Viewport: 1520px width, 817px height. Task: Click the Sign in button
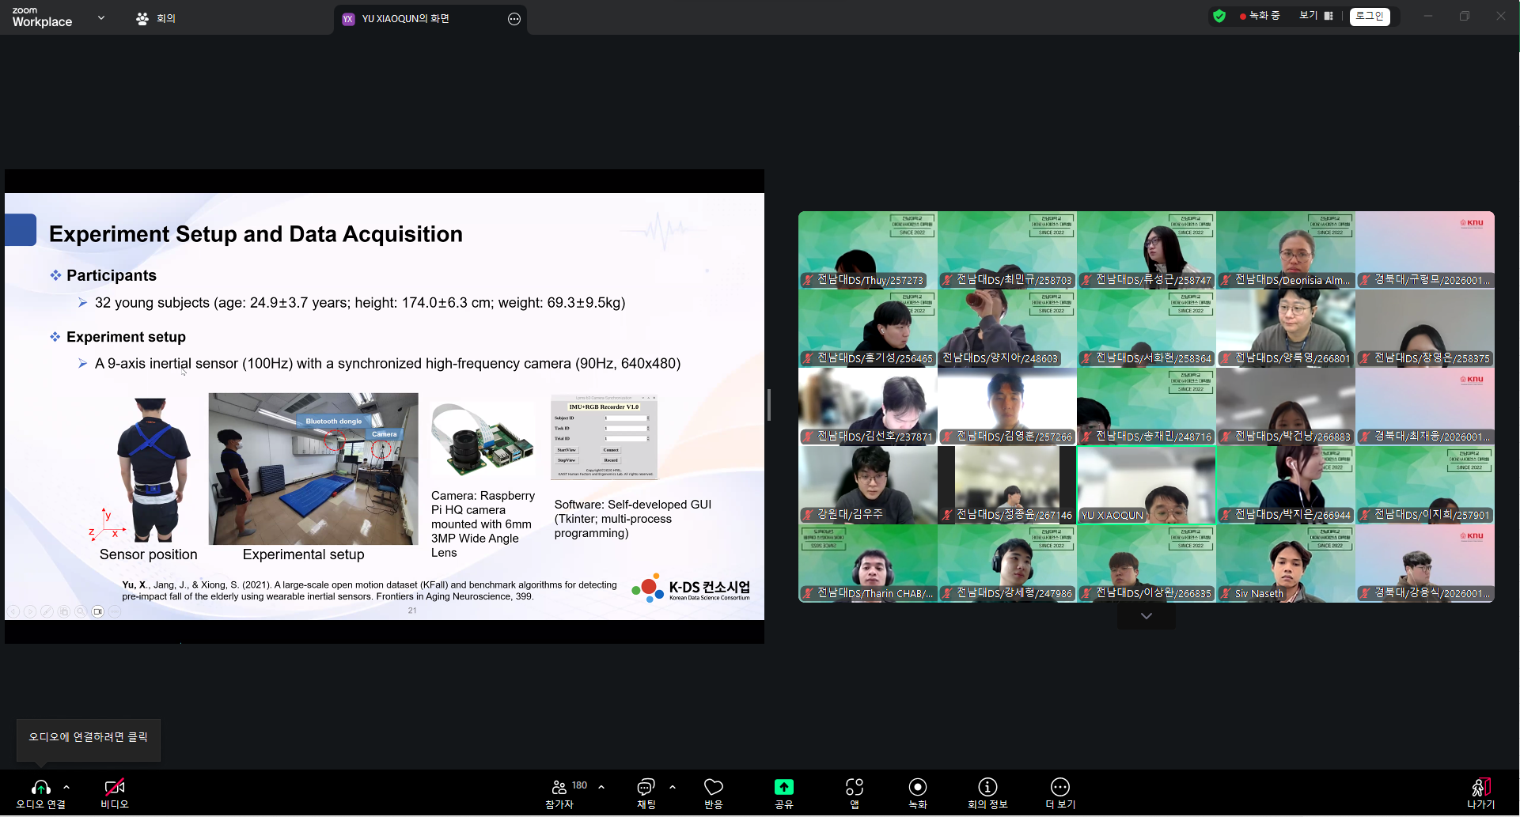coord(1370,16)
